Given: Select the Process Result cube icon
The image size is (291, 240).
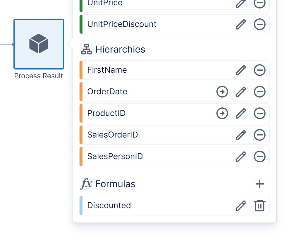Looking at the screenshot, I should click(39, 44).
